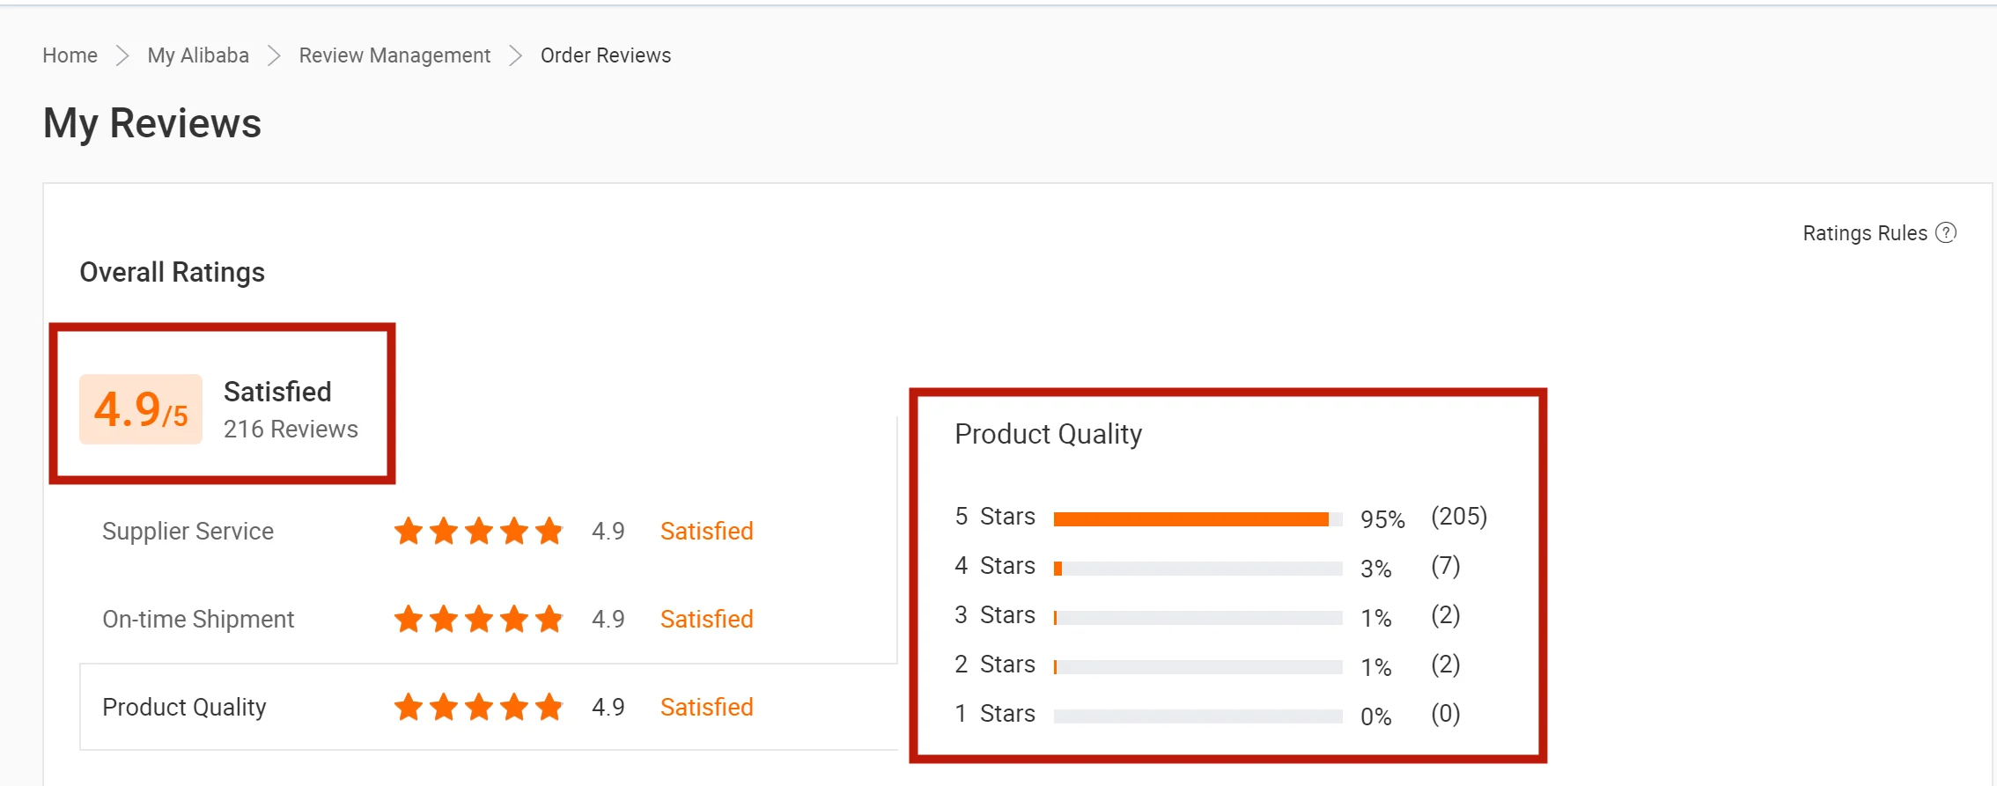Click the 4 Stars rating bar
This screenshot has width=1997, height=786.
1197,569
